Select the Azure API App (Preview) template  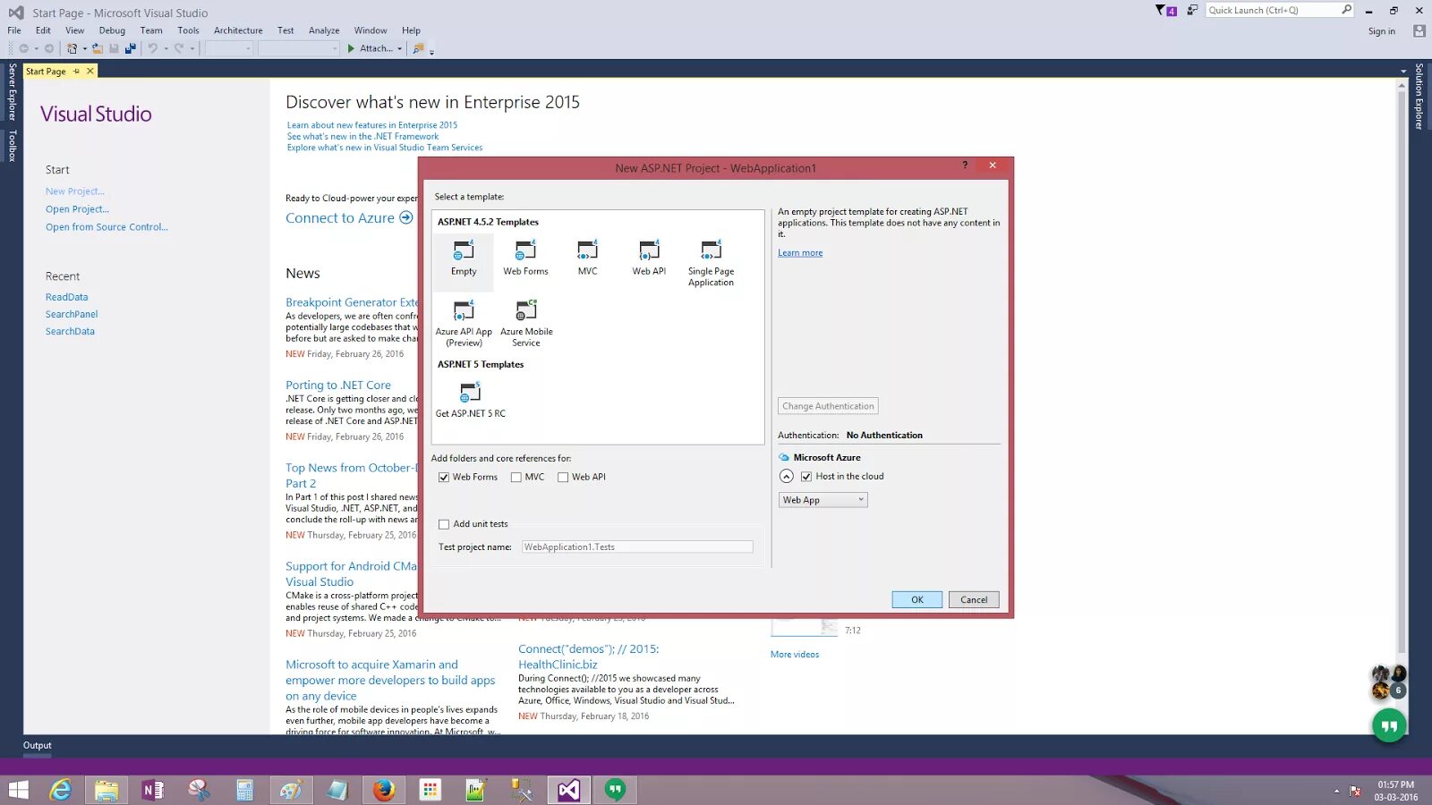464,323
